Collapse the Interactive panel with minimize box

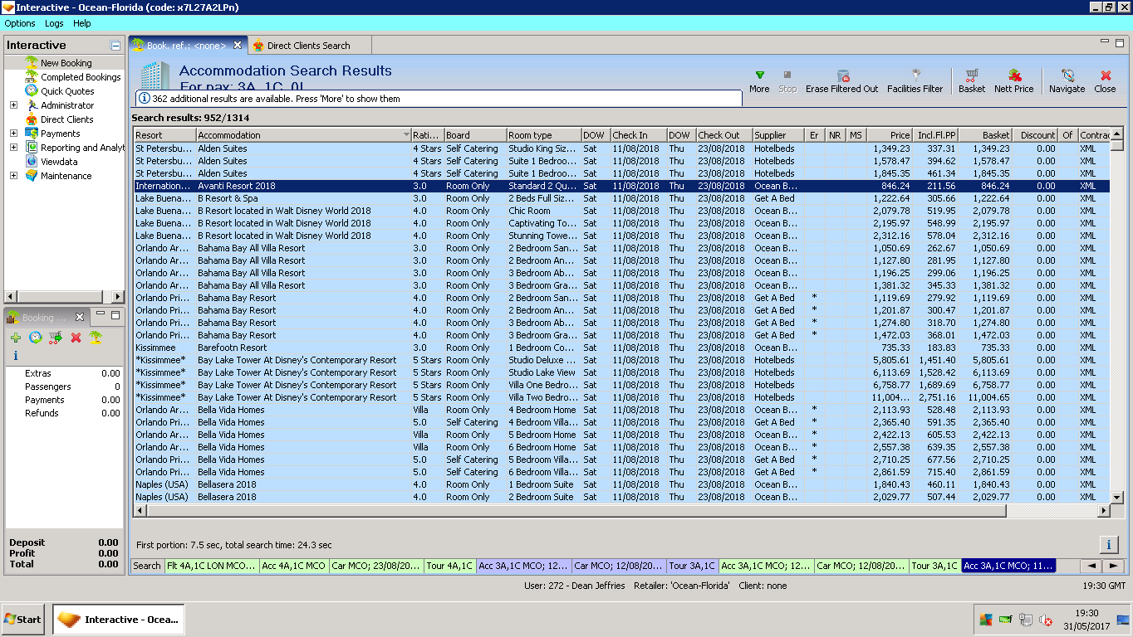115,46
